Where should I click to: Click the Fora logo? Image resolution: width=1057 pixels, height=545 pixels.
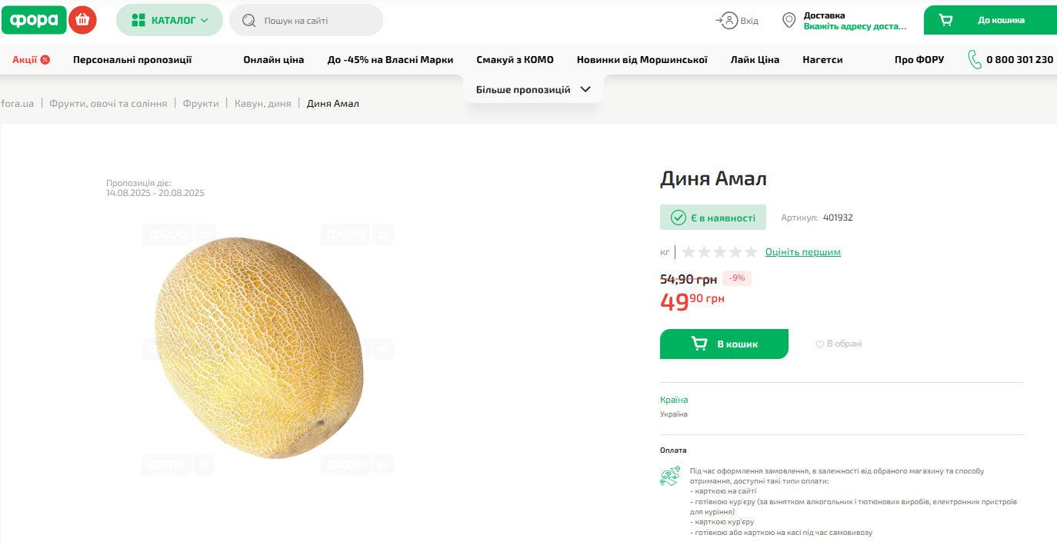click(34, 20)
